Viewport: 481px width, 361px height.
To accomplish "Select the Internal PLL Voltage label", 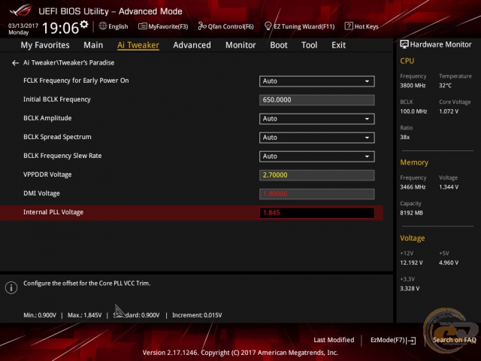I will pos(53,212).
